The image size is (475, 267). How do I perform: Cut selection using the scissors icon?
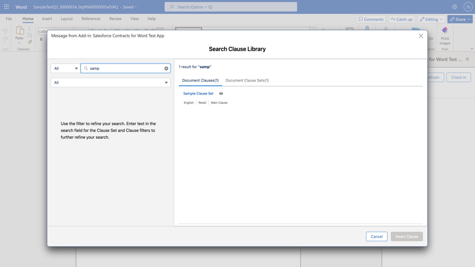coord(30,29)
